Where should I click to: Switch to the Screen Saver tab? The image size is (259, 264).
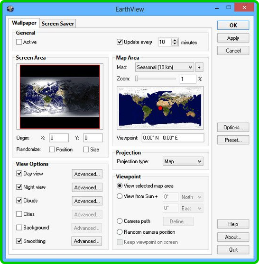58,24
